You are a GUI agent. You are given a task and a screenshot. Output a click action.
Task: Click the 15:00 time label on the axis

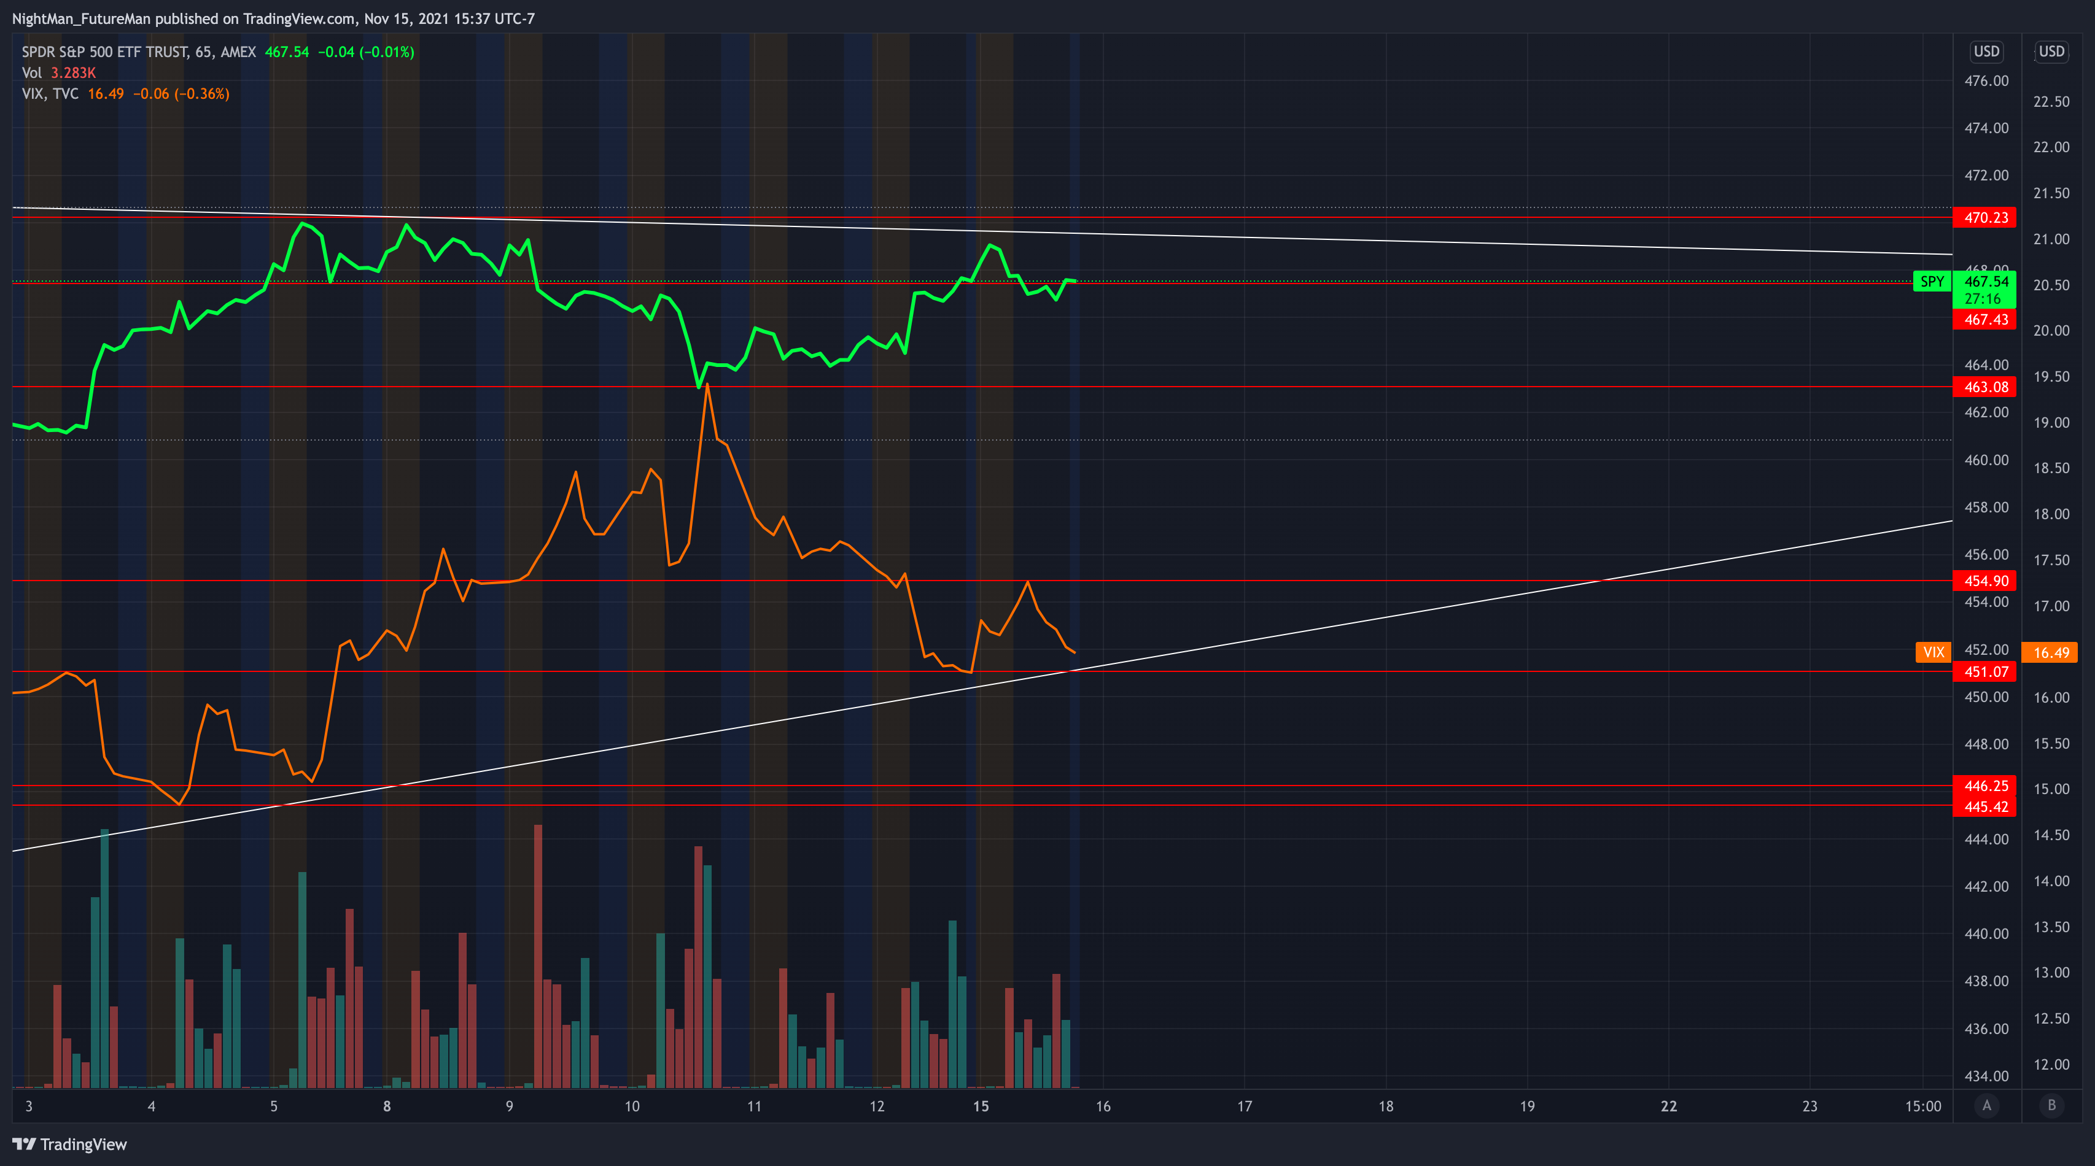click(x=1922, y=1106)
